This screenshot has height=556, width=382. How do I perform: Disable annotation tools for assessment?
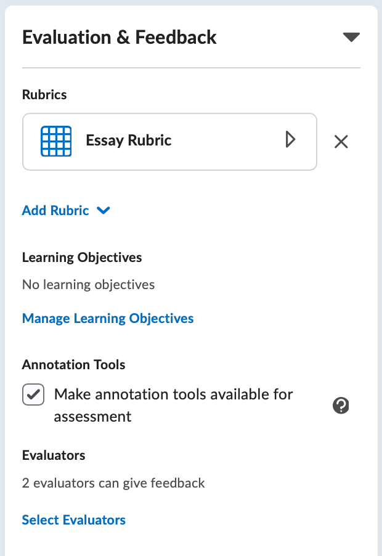point(33,395)
